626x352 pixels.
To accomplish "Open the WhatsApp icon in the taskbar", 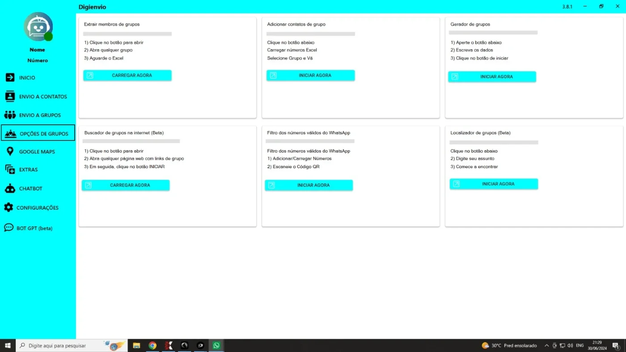I will point(216,345).
